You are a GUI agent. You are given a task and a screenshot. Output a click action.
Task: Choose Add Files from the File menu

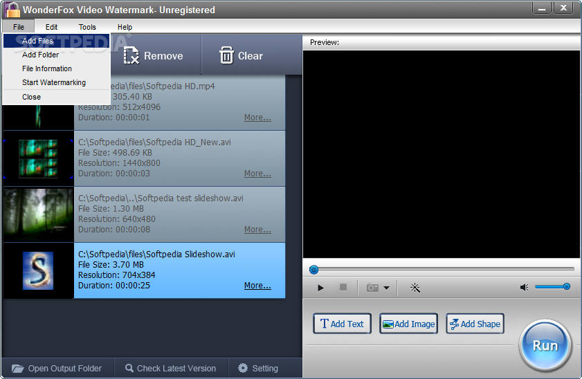[x=57, y=41]
